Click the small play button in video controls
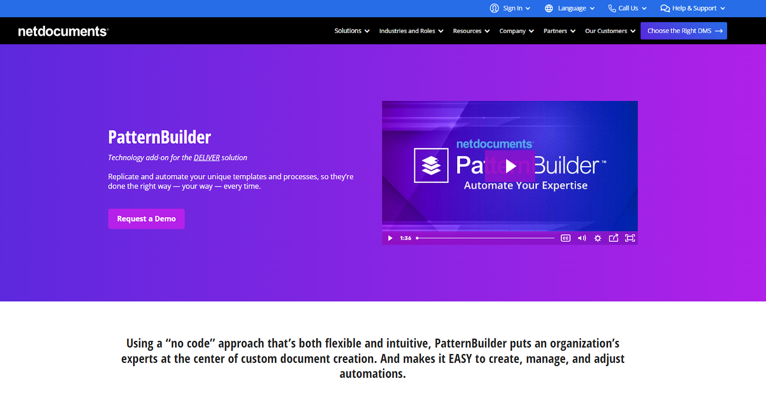 [x=390, y=238]
